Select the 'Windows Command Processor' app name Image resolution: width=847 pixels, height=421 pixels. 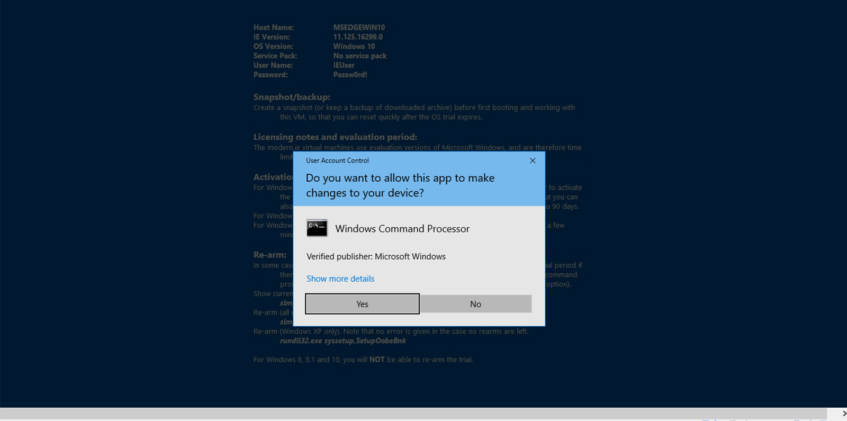402,229
